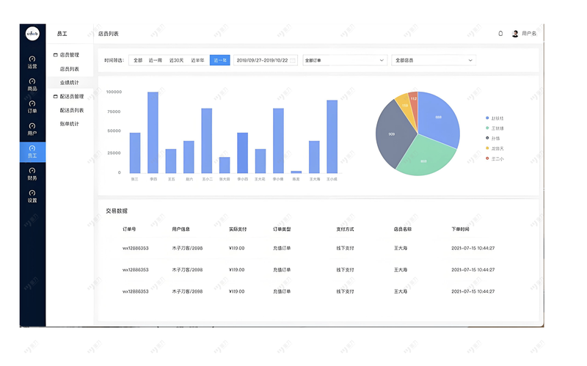The image size is (587, 366).
Task: Click the 赵六 bar in the chart
Action: [189, 157]
